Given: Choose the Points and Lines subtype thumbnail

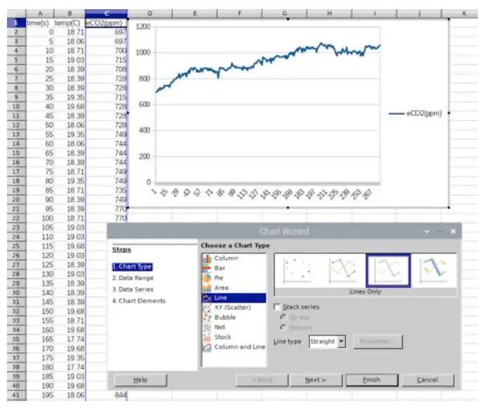Looking at the screenshot, I should pyautogui.click(x=342, y=271).
